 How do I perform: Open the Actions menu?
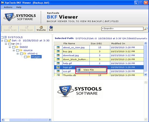pyautogui.click(x=8, y=7)
